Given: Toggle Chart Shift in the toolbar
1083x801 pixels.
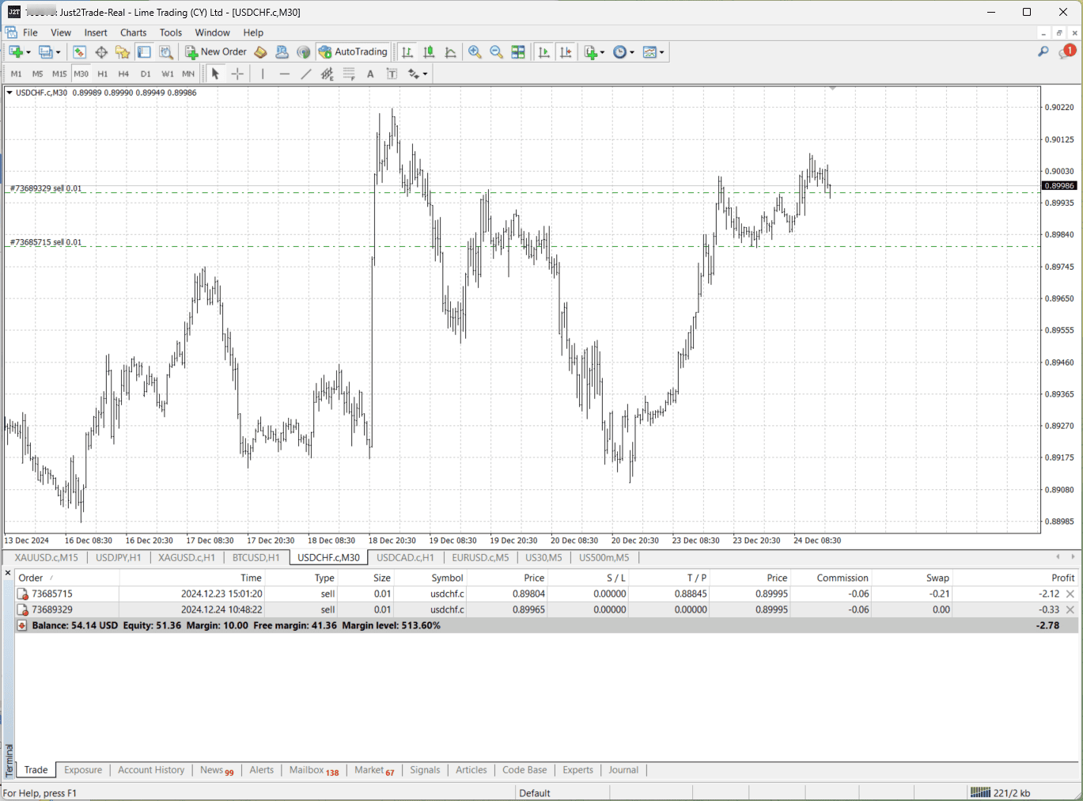Looking at the screenshot, I should (566, 52).
